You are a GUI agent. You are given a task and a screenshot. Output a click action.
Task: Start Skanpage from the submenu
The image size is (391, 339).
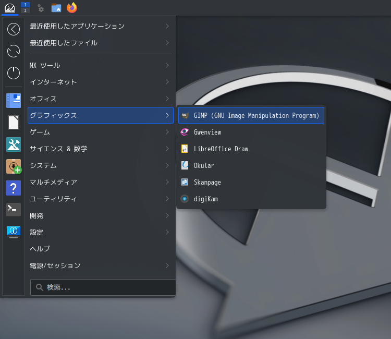tap(251, 182)
